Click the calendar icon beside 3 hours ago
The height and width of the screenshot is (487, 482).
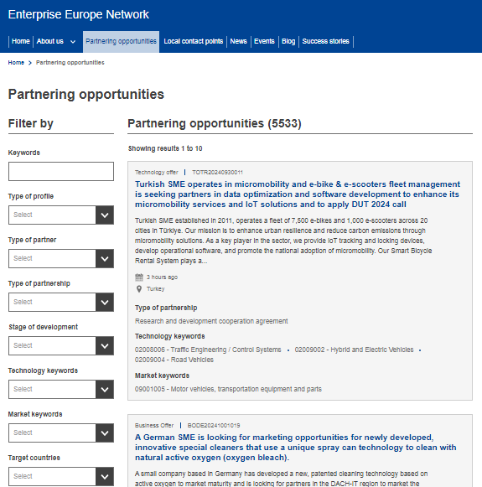tap(139, 277)
